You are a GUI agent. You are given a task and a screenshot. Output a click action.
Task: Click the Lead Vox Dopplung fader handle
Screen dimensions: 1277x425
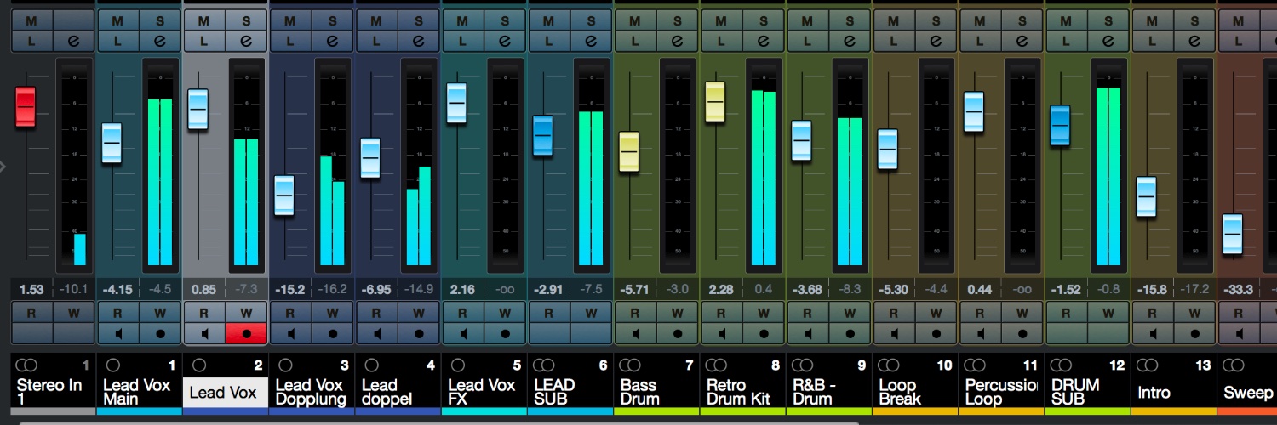[284, 195]
